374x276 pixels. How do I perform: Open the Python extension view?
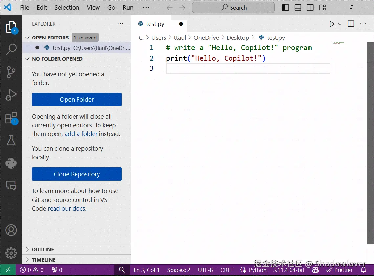pos(11,163)
